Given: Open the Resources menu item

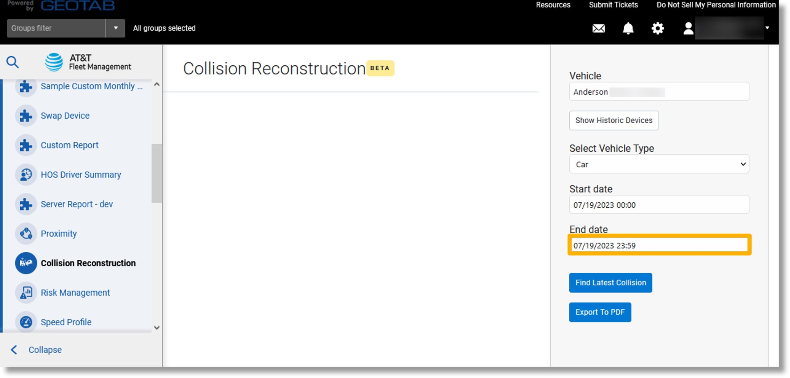Looking at the screenshot, I should 552,5.
